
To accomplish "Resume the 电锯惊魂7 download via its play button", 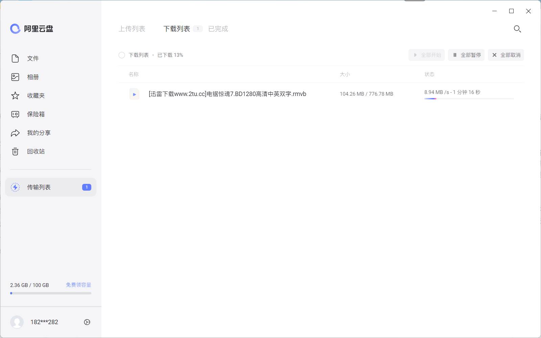I will click(x=134, y=94).
